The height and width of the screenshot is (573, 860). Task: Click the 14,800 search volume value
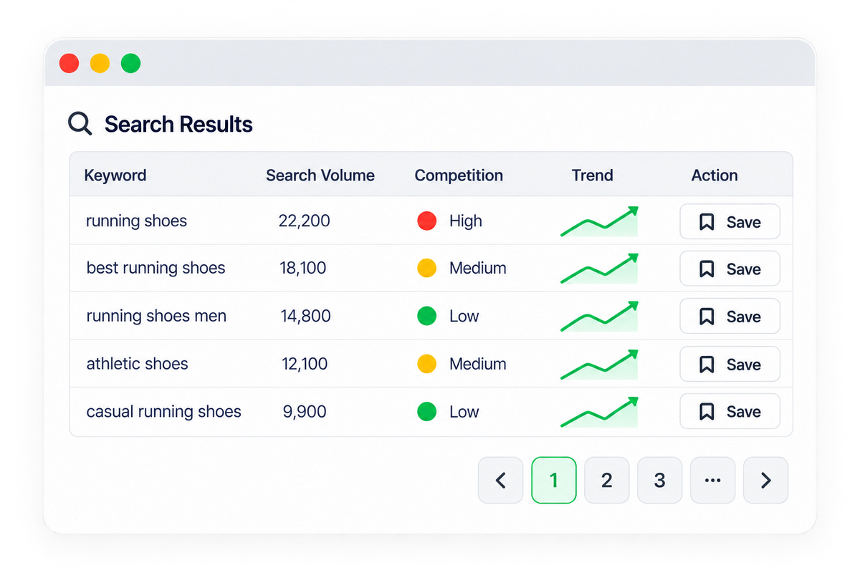306,316
